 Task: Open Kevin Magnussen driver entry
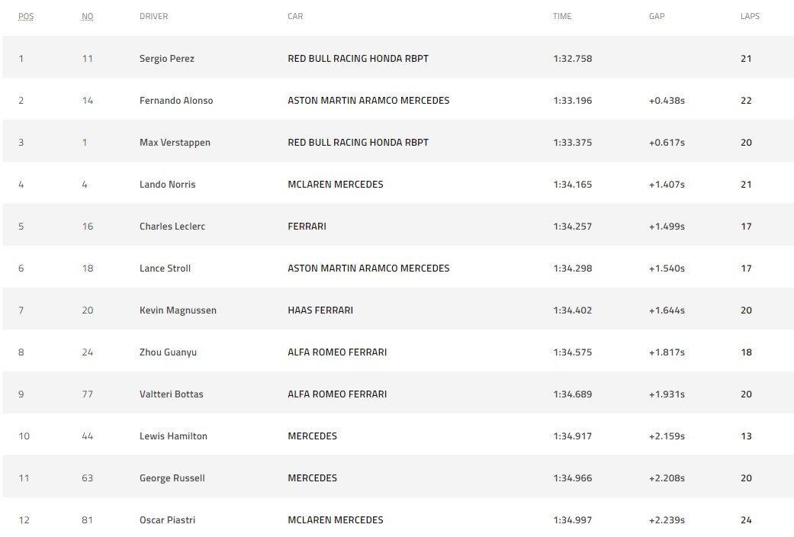[x=178, y=310]
